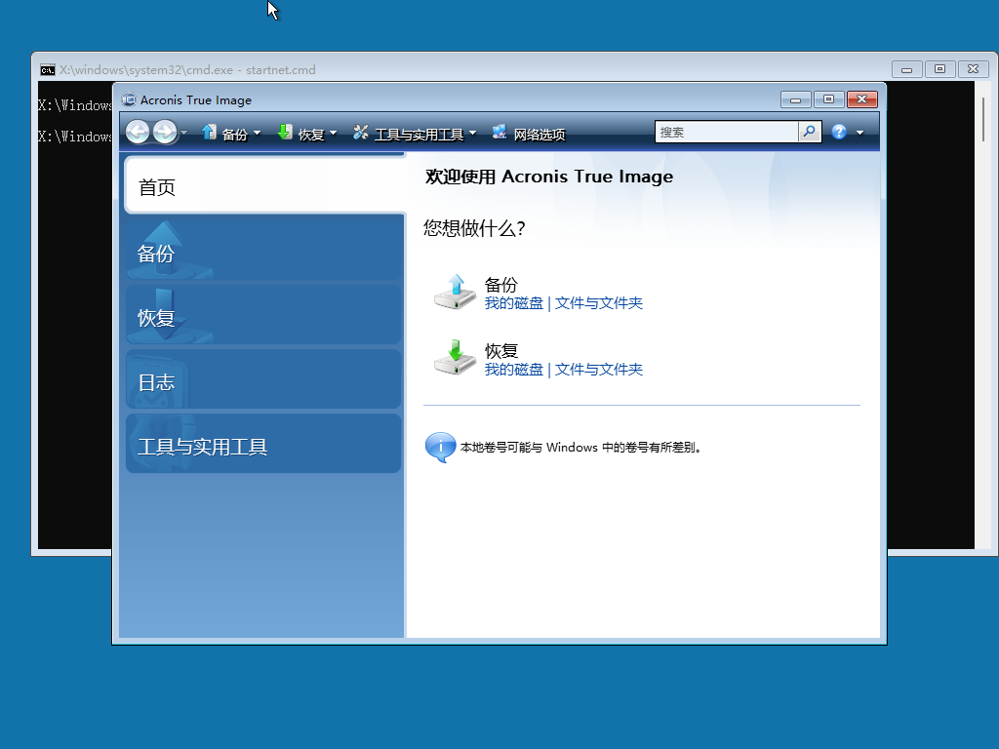Click the 工具与实用工具 toolbar wrench icon
999x749 pixels.
tap(361, 132)
